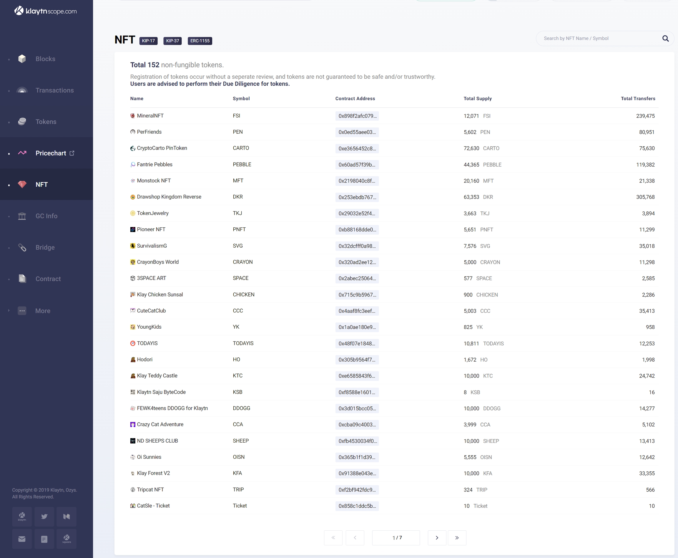This screenshot has width=678, height=558.
Task: Open the Klaytn Square icon in footer
Action: pos(67,539)
